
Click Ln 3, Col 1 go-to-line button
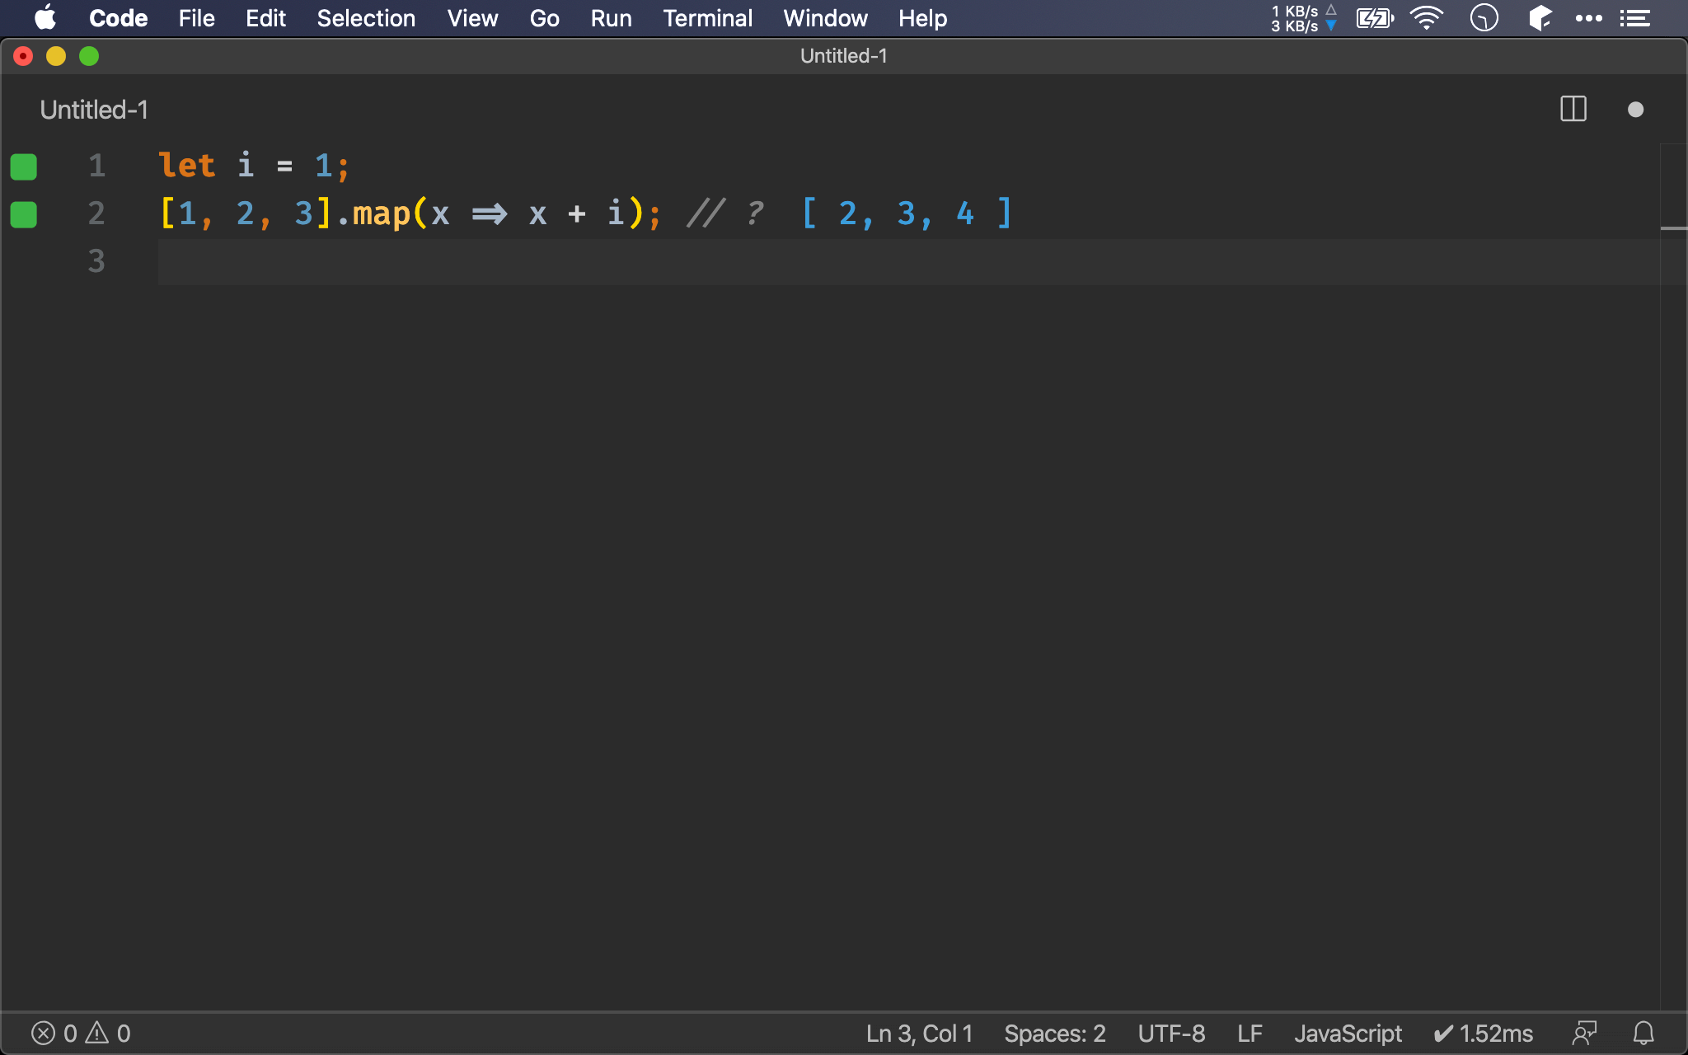[x=919, y=1033]
